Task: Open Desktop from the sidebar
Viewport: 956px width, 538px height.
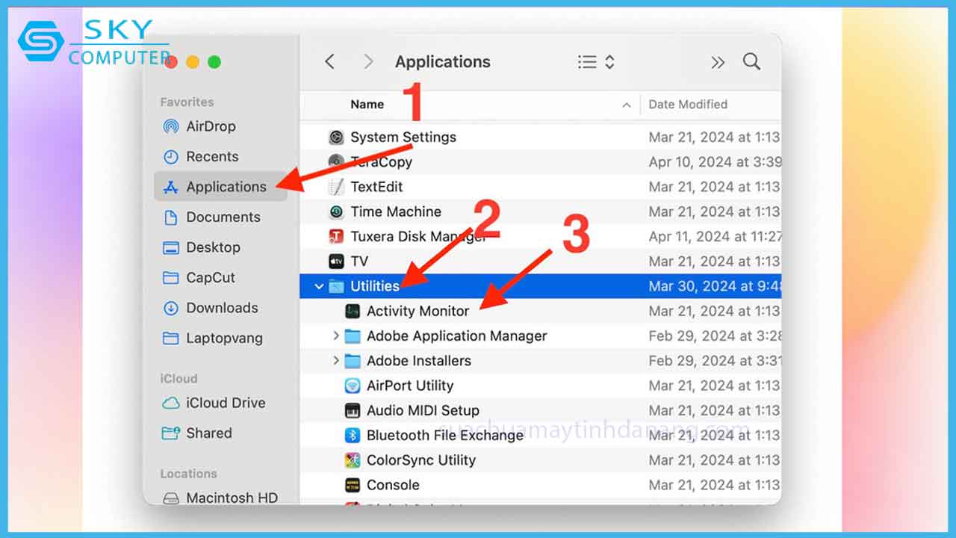Action: coord(201,247)
